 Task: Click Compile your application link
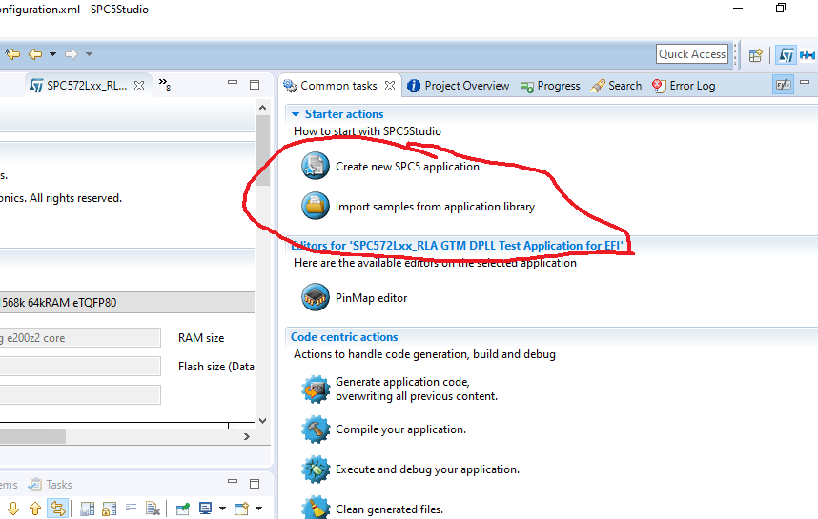click(400, 429)
